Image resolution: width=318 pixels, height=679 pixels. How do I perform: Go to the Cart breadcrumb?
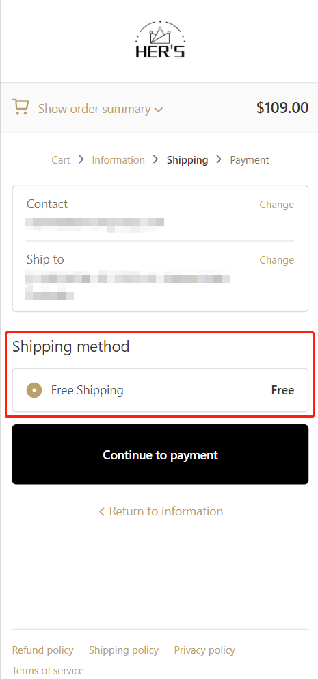[61, 159]
